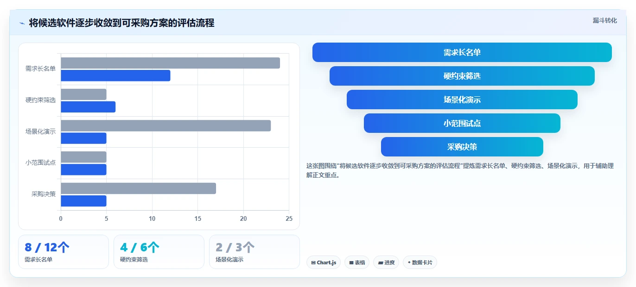Viewport: 636px width, 287px height.
Task: Click the 硬约束筛选 chart axis label
Action: (40, 100)
